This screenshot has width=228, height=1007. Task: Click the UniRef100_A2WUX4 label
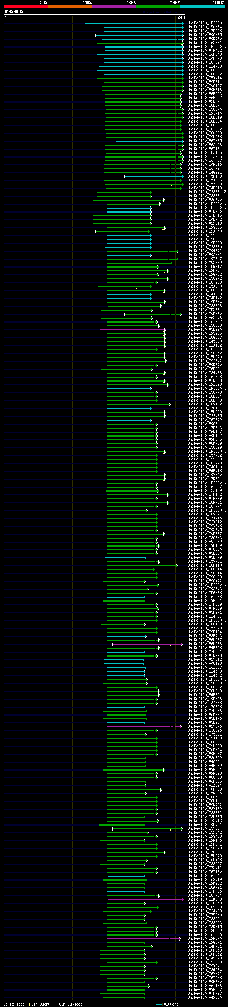[x=204, y=102]
